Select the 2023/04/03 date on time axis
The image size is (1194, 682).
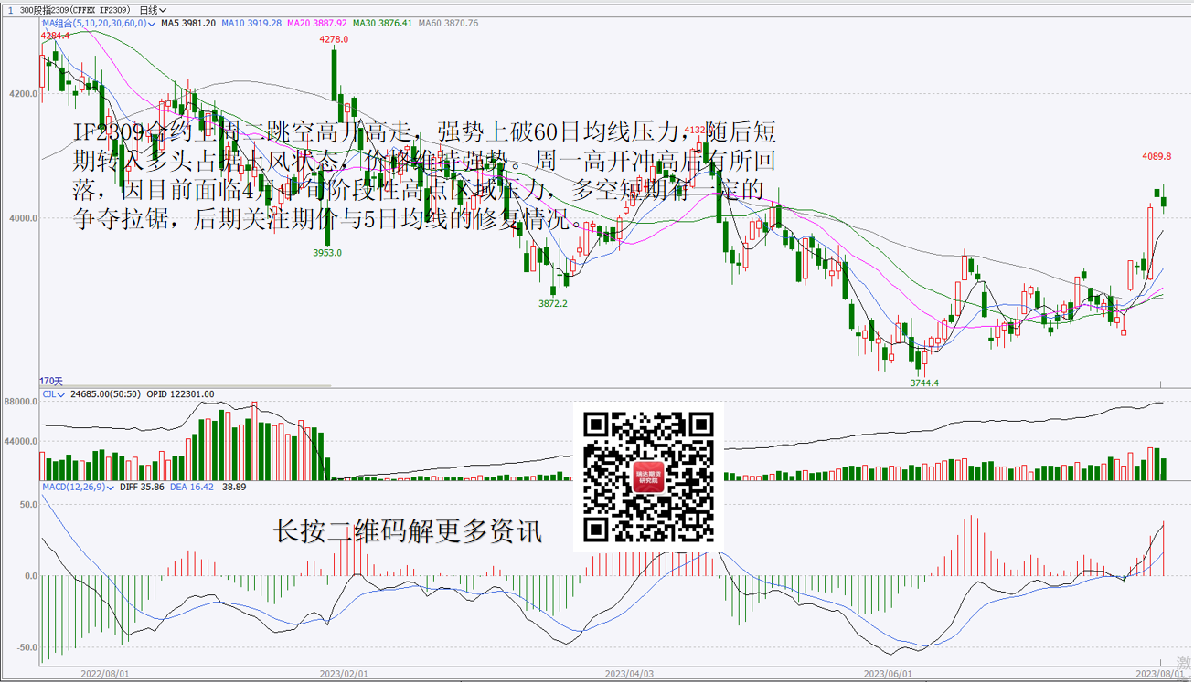tap(629, 673)
